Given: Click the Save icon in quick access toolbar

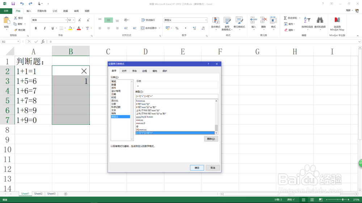Looking at the screenshot, I should click(x=13, y=4).
